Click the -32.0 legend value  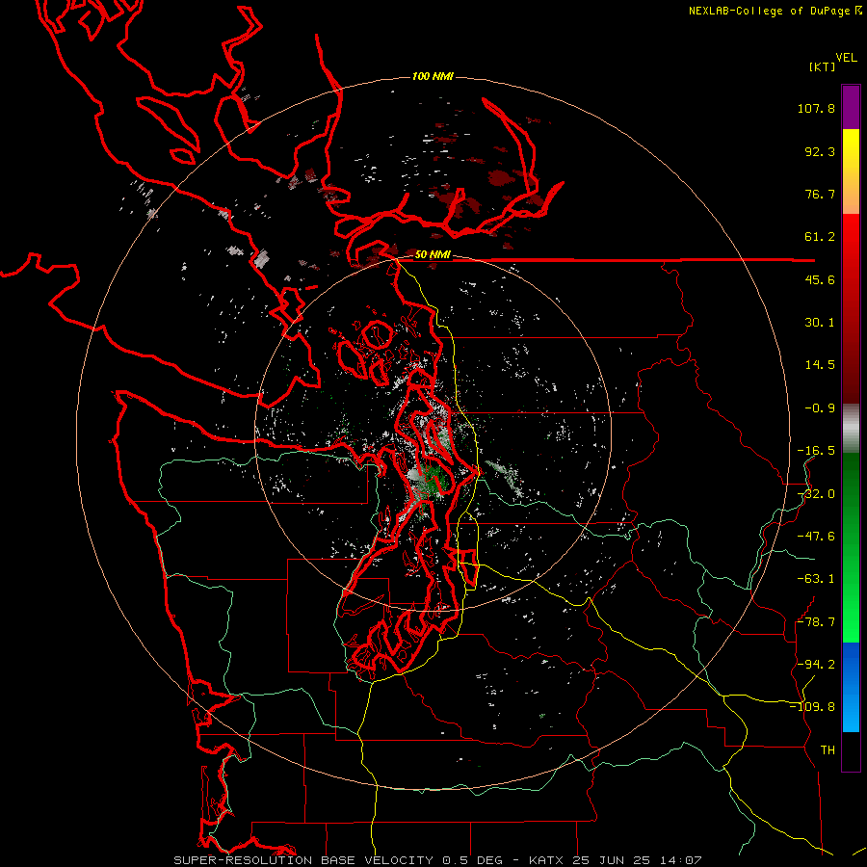816,494
